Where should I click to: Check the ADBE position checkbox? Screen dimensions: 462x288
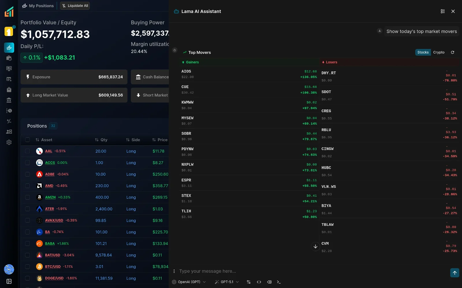tap(27, 174)
